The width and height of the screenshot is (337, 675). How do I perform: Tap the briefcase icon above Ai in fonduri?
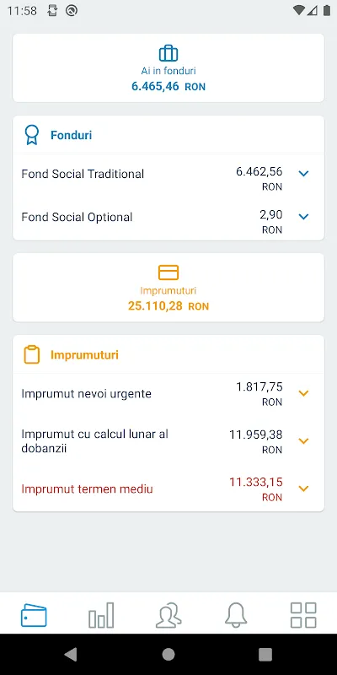(168, 54)
